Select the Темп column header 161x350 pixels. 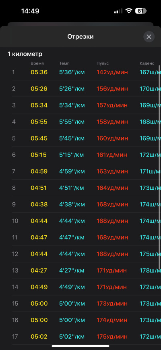[x=64, y=63]
